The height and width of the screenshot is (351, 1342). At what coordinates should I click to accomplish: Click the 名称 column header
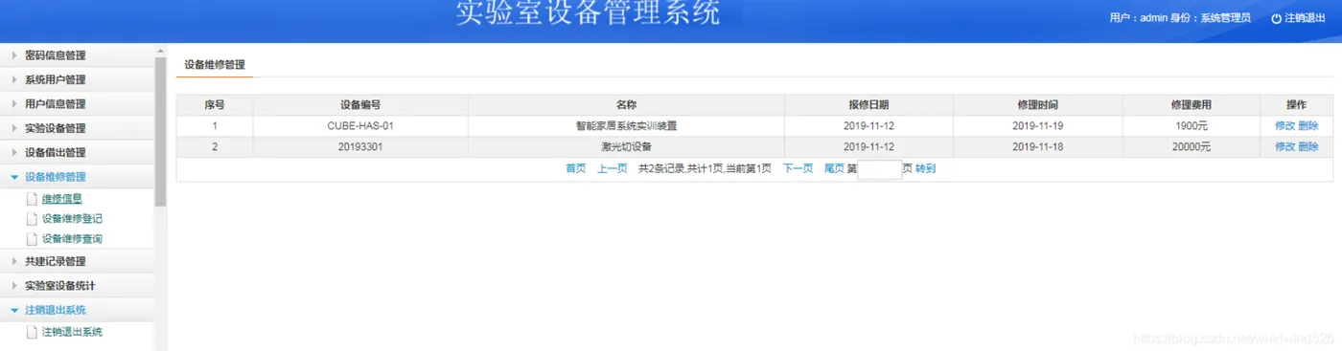[626, 105]
